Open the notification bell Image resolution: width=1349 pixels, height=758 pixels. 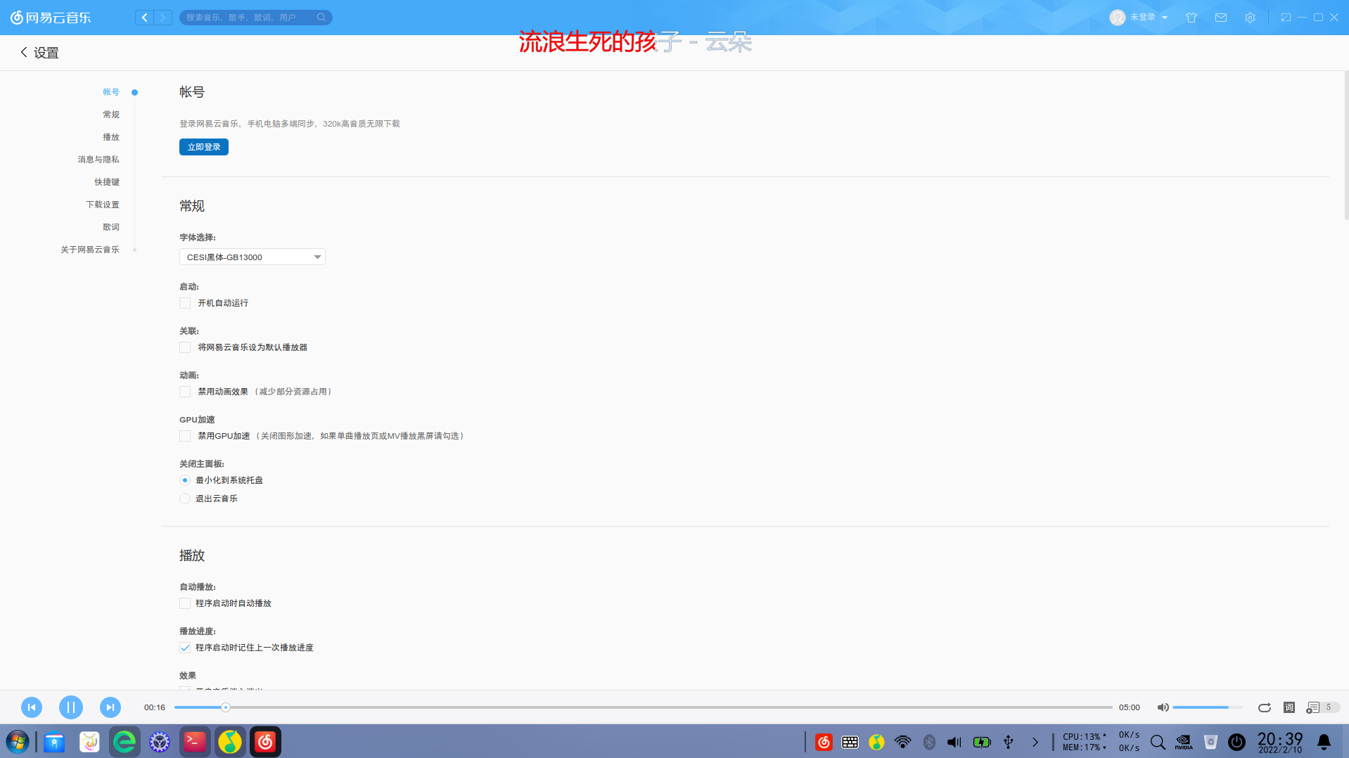(x=1324, y=742)
